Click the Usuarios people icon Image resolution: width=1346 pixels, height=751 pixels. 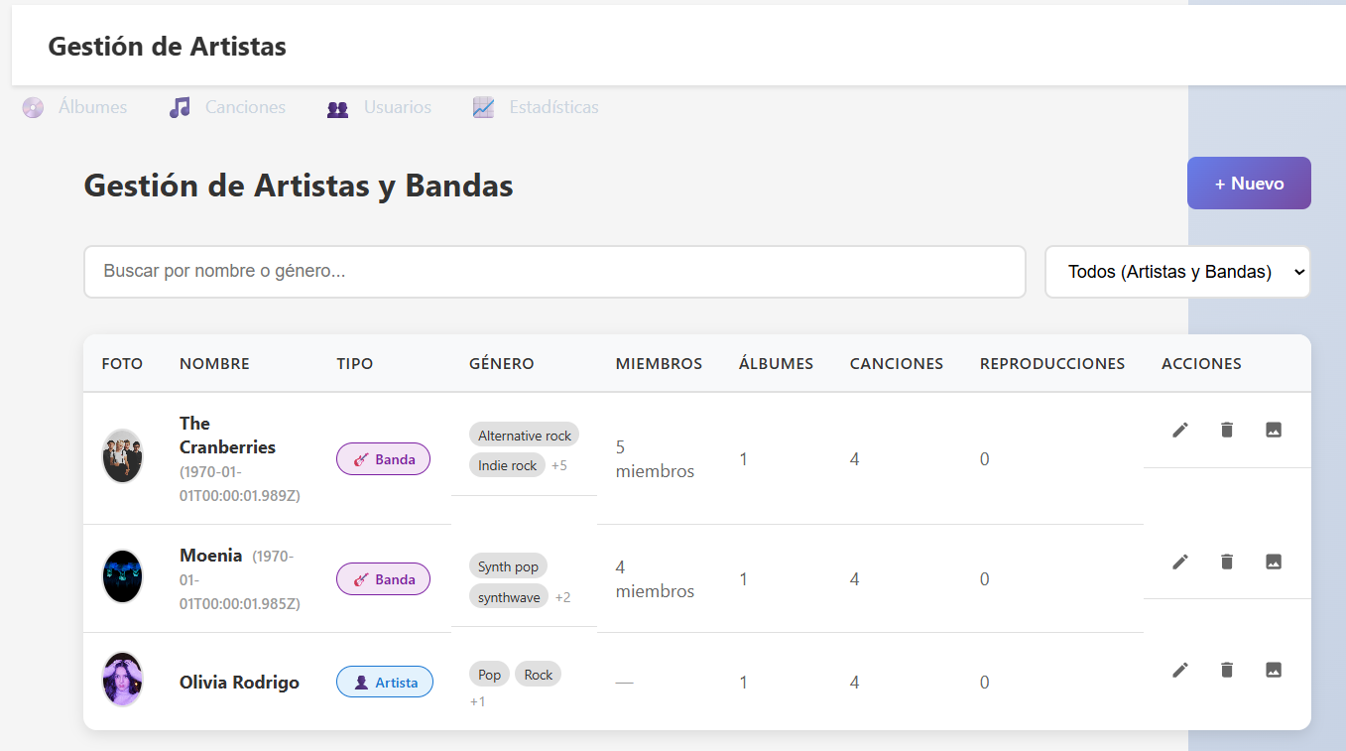pos(337,108)
